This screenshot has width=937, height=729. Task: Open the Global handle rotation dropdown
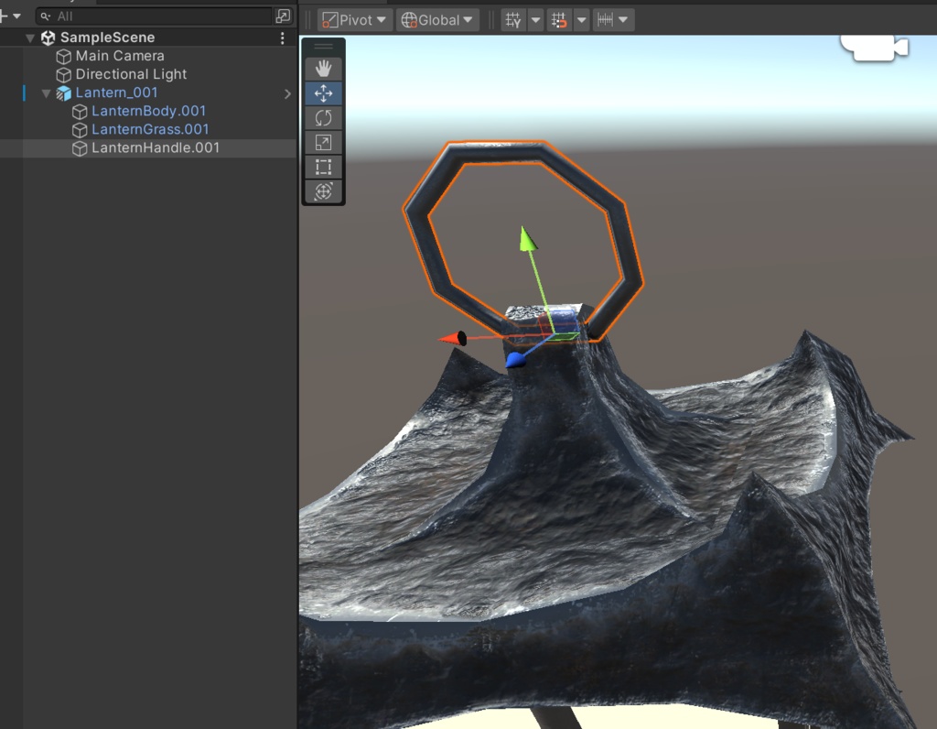[x=437, y=20]
